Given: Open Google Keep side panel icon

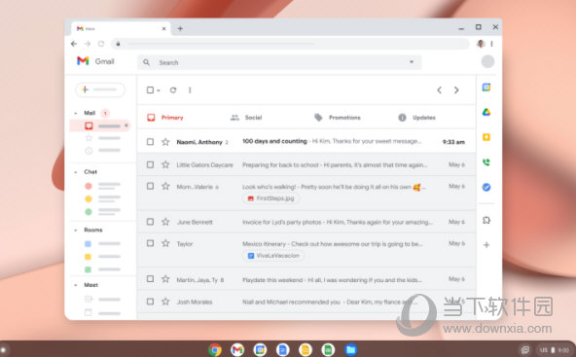Looking at the screenshot, I should tap(486, 137).
